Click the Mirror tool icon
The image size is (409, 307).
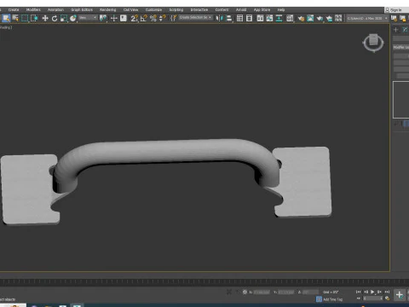click(x=219, y=19)
